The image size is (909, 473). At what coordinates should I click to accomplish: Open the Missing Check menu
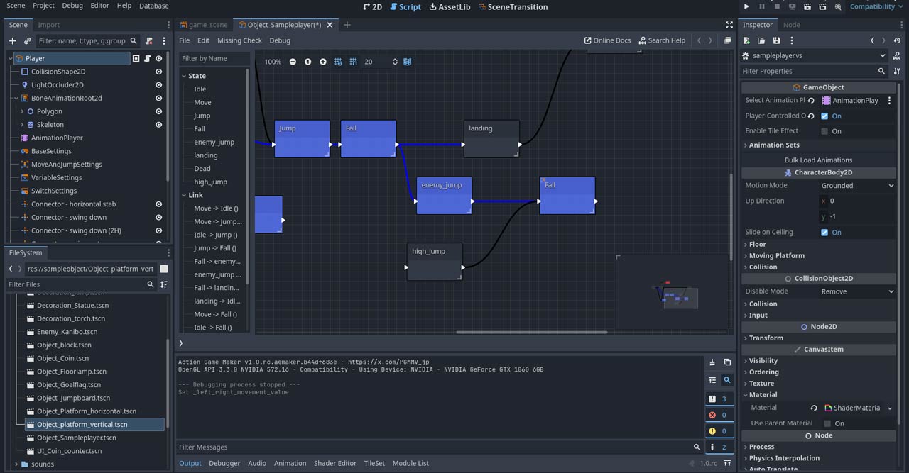point(239,40)
